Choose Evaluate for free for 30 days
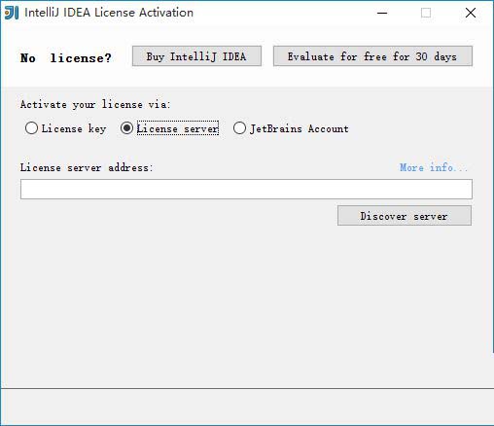 click(x=372, y=56)
